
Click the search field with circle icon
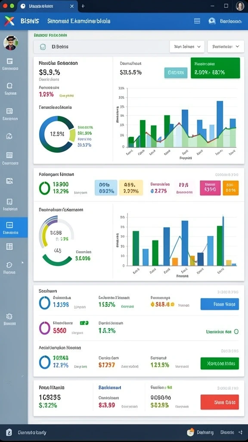tap(100, 47)
